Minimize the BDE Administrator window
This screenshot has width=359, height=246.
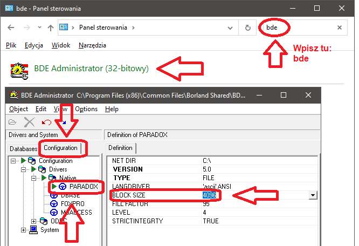point(259,95)
